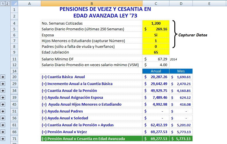
Task: Click '(=) Ayuda Anual Asignación Esposa' label
Action: click(x=72, y=98)
